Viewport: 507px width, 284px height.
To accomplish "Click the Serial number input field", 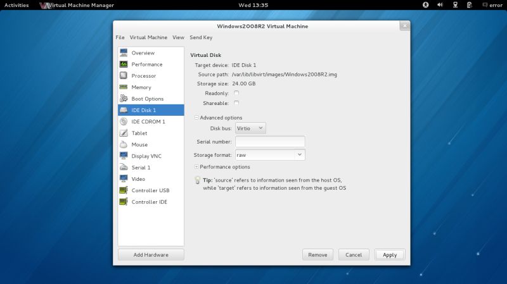I will [270, 141].
